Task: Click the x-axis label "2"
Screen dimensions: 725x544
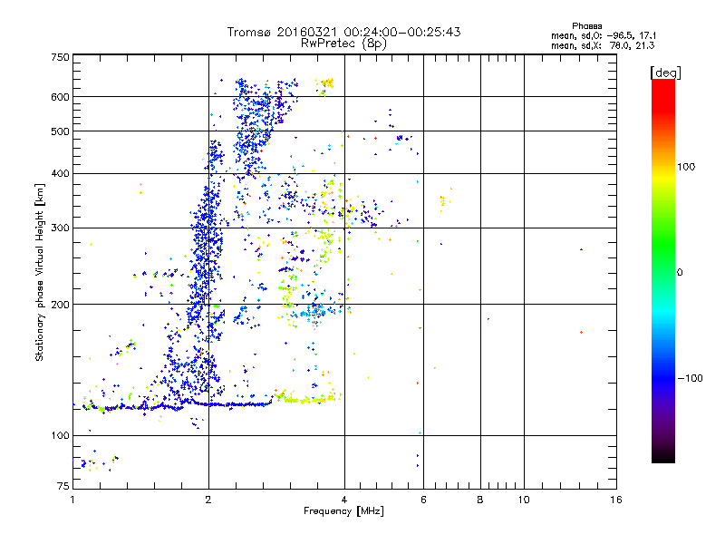Action: click(208, 500)
